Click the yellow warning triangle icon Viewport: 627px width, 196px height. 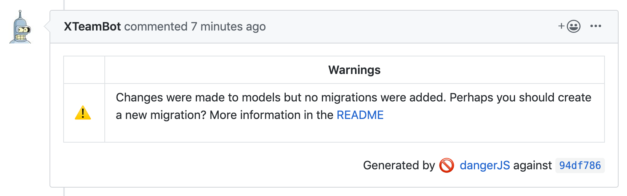[83, 113]
